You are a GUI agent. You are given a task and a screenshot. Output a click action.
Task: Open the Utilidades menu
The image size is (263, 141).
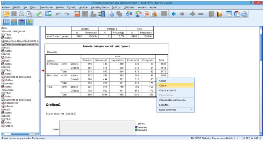[129, 7]
